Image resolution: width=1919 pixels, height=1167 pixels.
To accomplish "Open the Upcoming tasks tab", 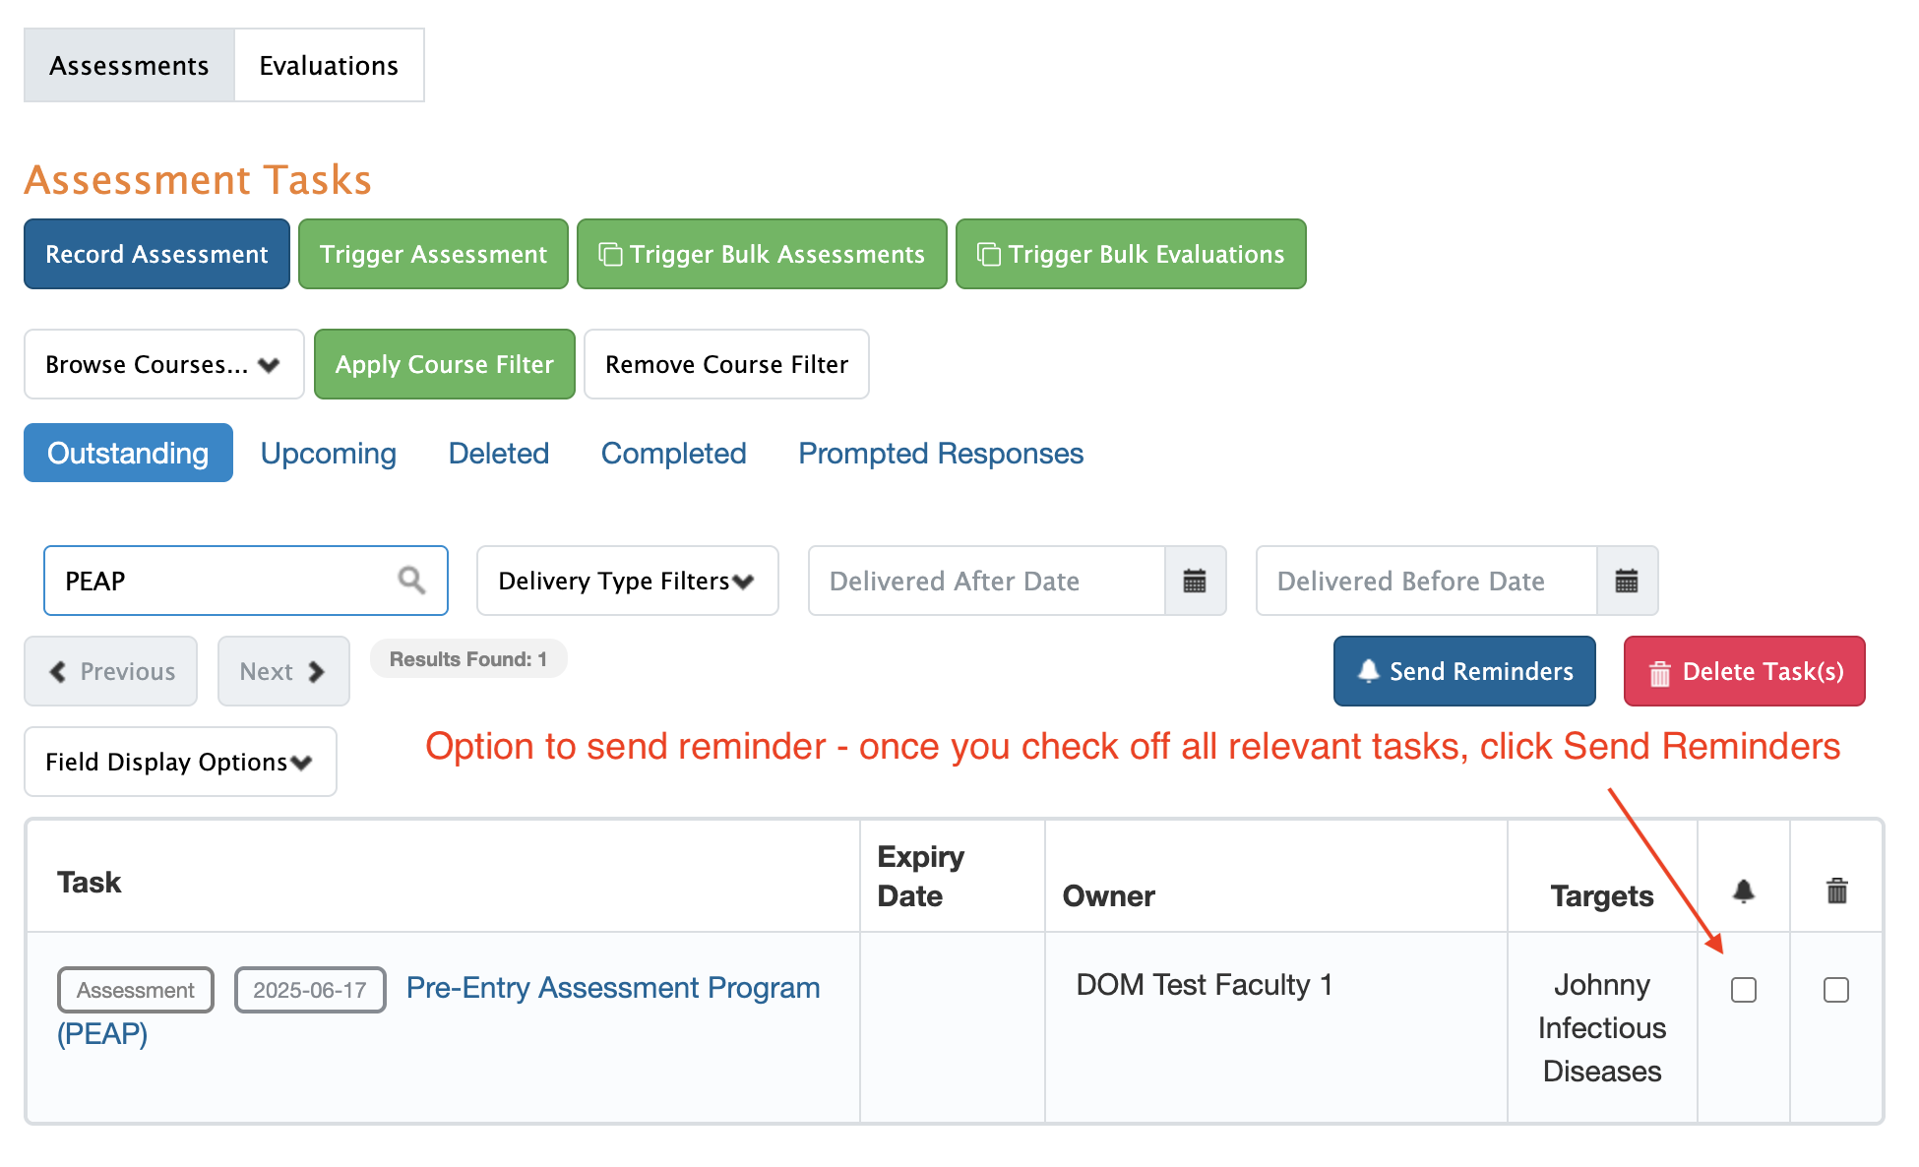I will coord(328,453).
